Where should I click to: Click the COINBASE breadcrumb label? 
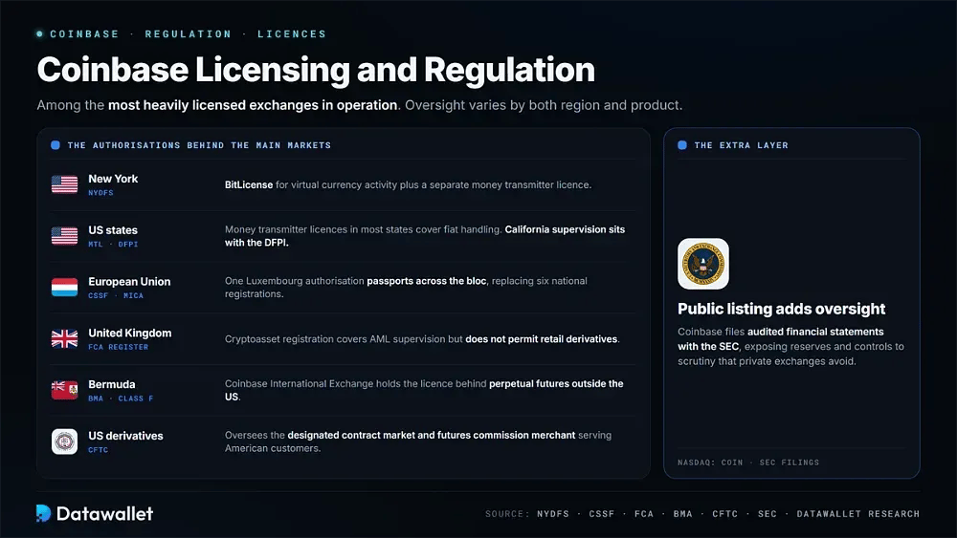coord(84,34)
